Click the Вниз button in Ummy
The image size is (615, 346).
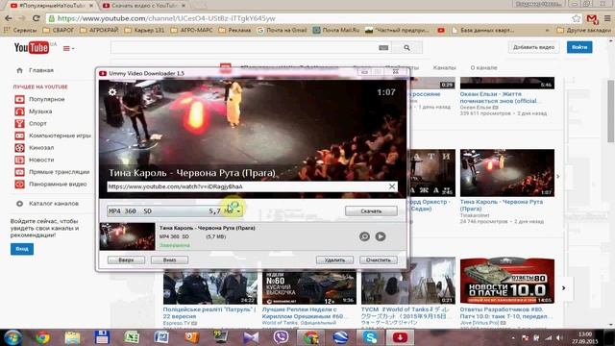169,259
